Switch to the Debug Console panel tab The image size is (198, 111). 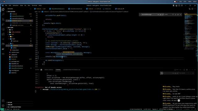click(49, 70)
